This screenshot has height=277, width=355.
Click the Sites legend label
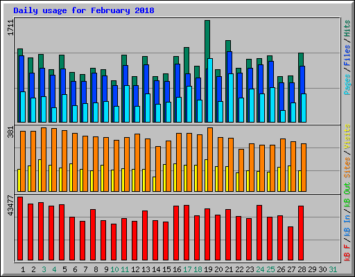347,168
